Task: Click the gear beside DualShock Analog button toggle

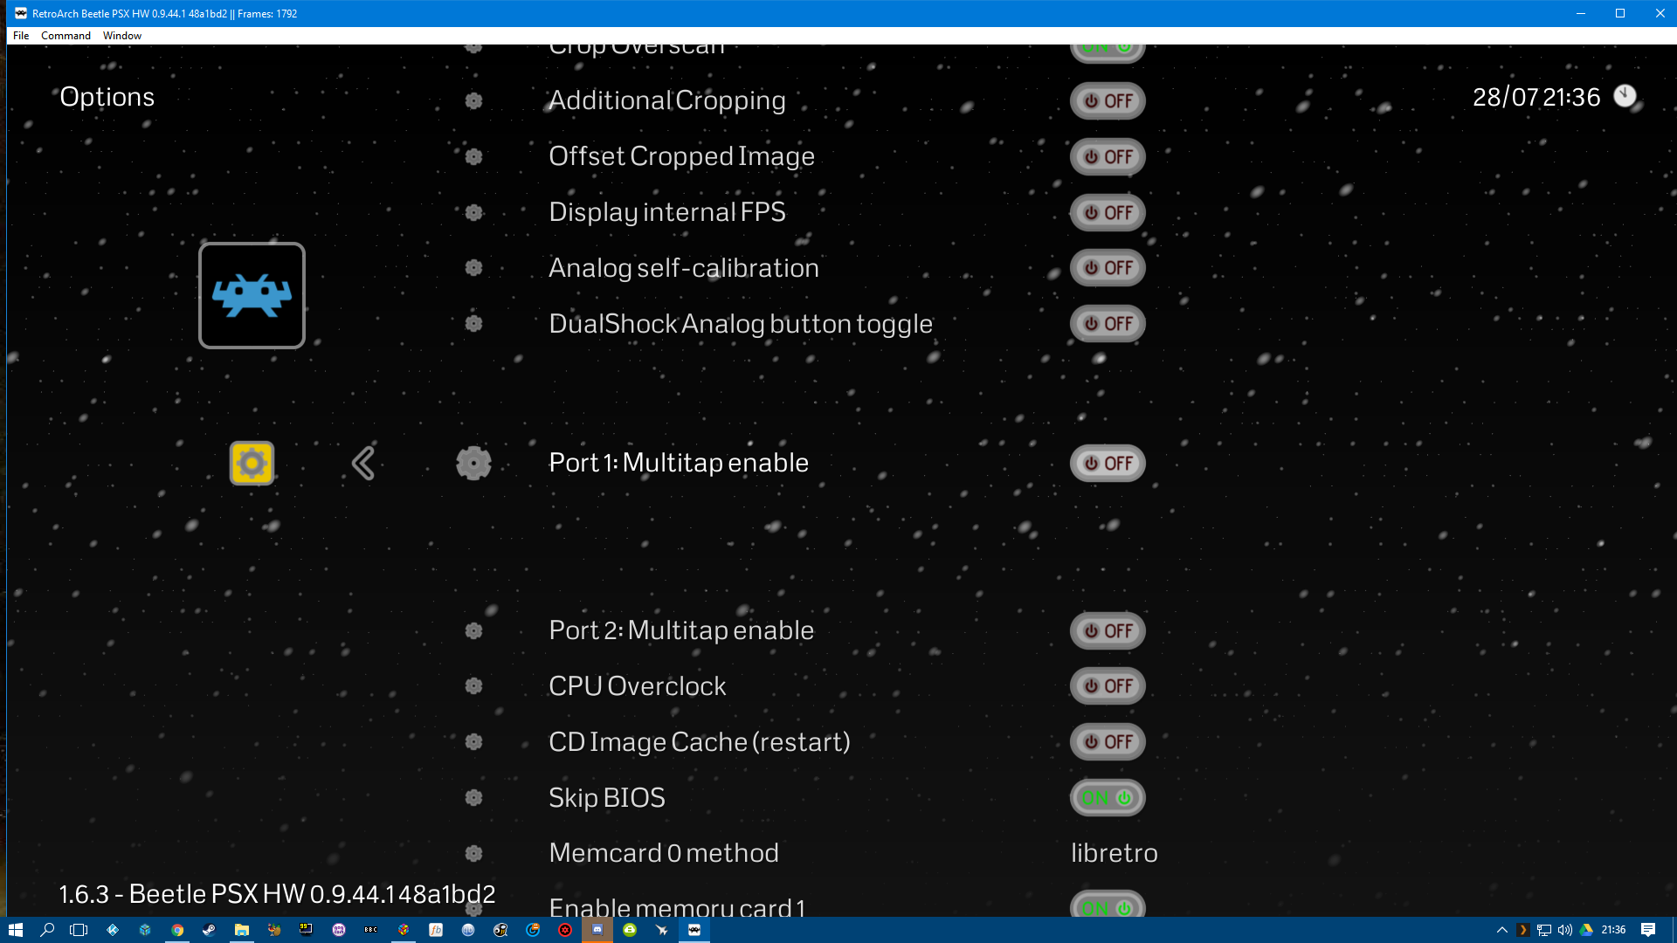Action: click(473, 323)
